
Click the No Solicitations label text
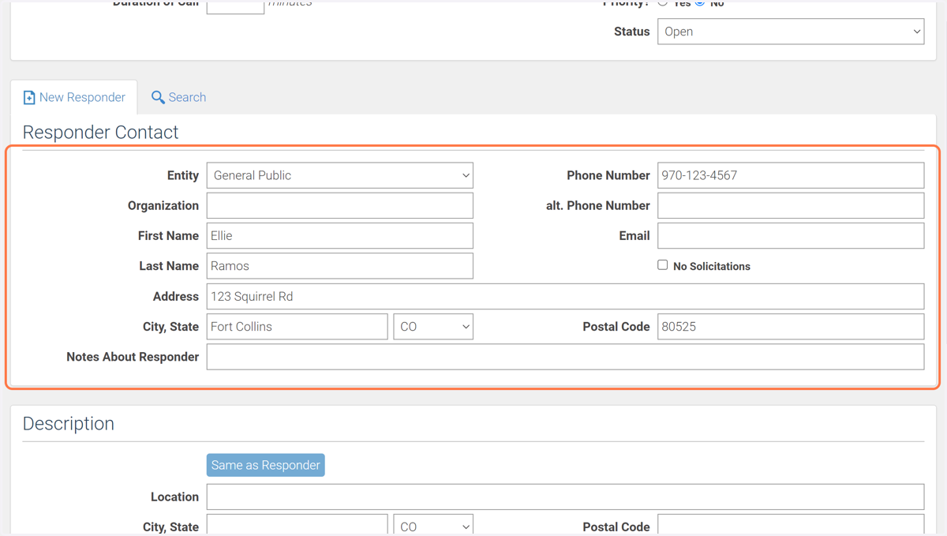tap(712, 267)
